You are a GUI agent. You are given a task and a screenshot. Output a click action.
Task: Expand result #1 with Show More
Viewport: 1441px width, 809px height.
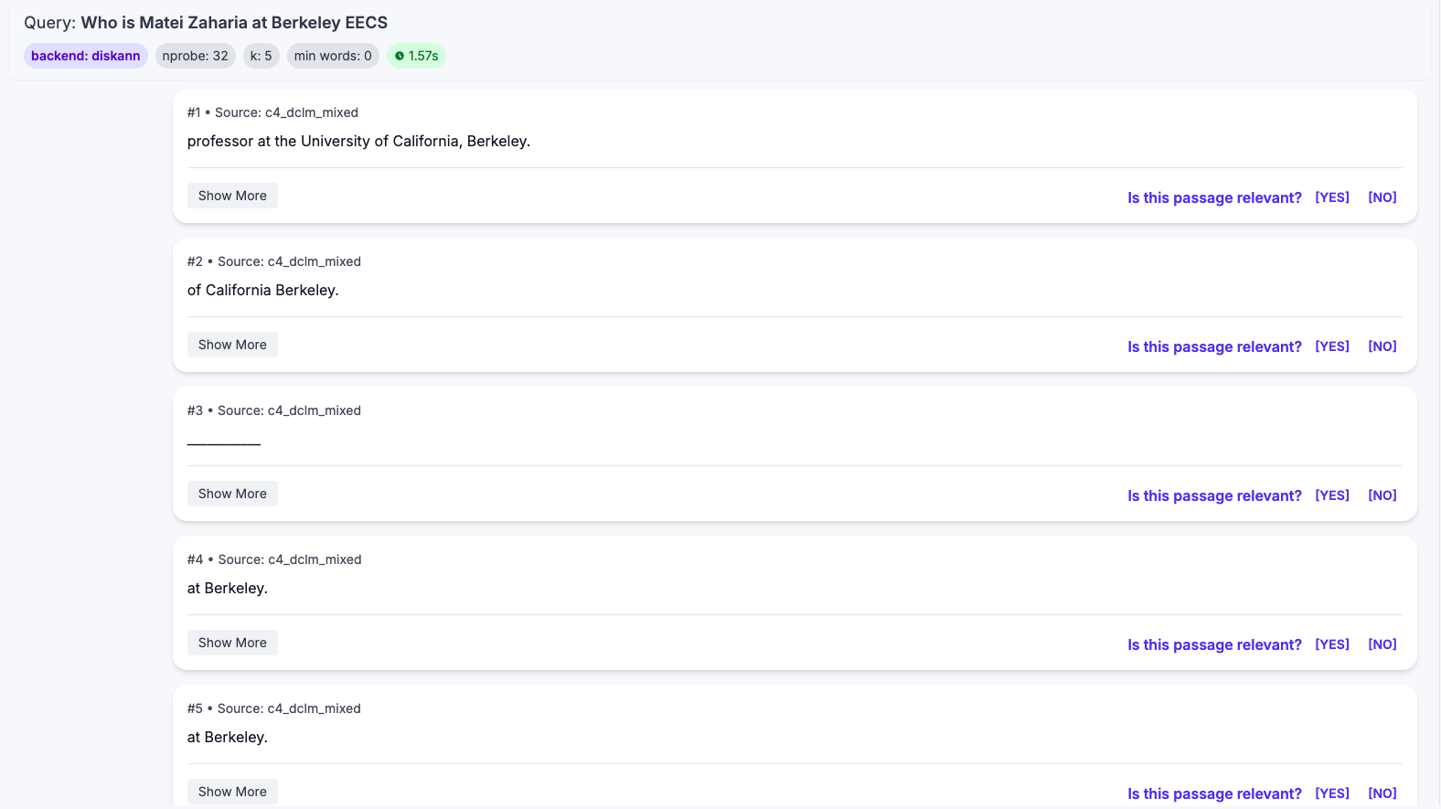pos(232,196)
